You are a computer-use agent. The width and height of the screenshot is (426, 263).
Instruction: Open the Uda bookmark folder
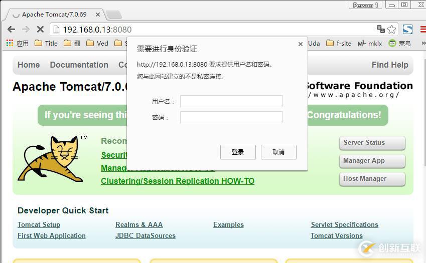tap(314, 43)
